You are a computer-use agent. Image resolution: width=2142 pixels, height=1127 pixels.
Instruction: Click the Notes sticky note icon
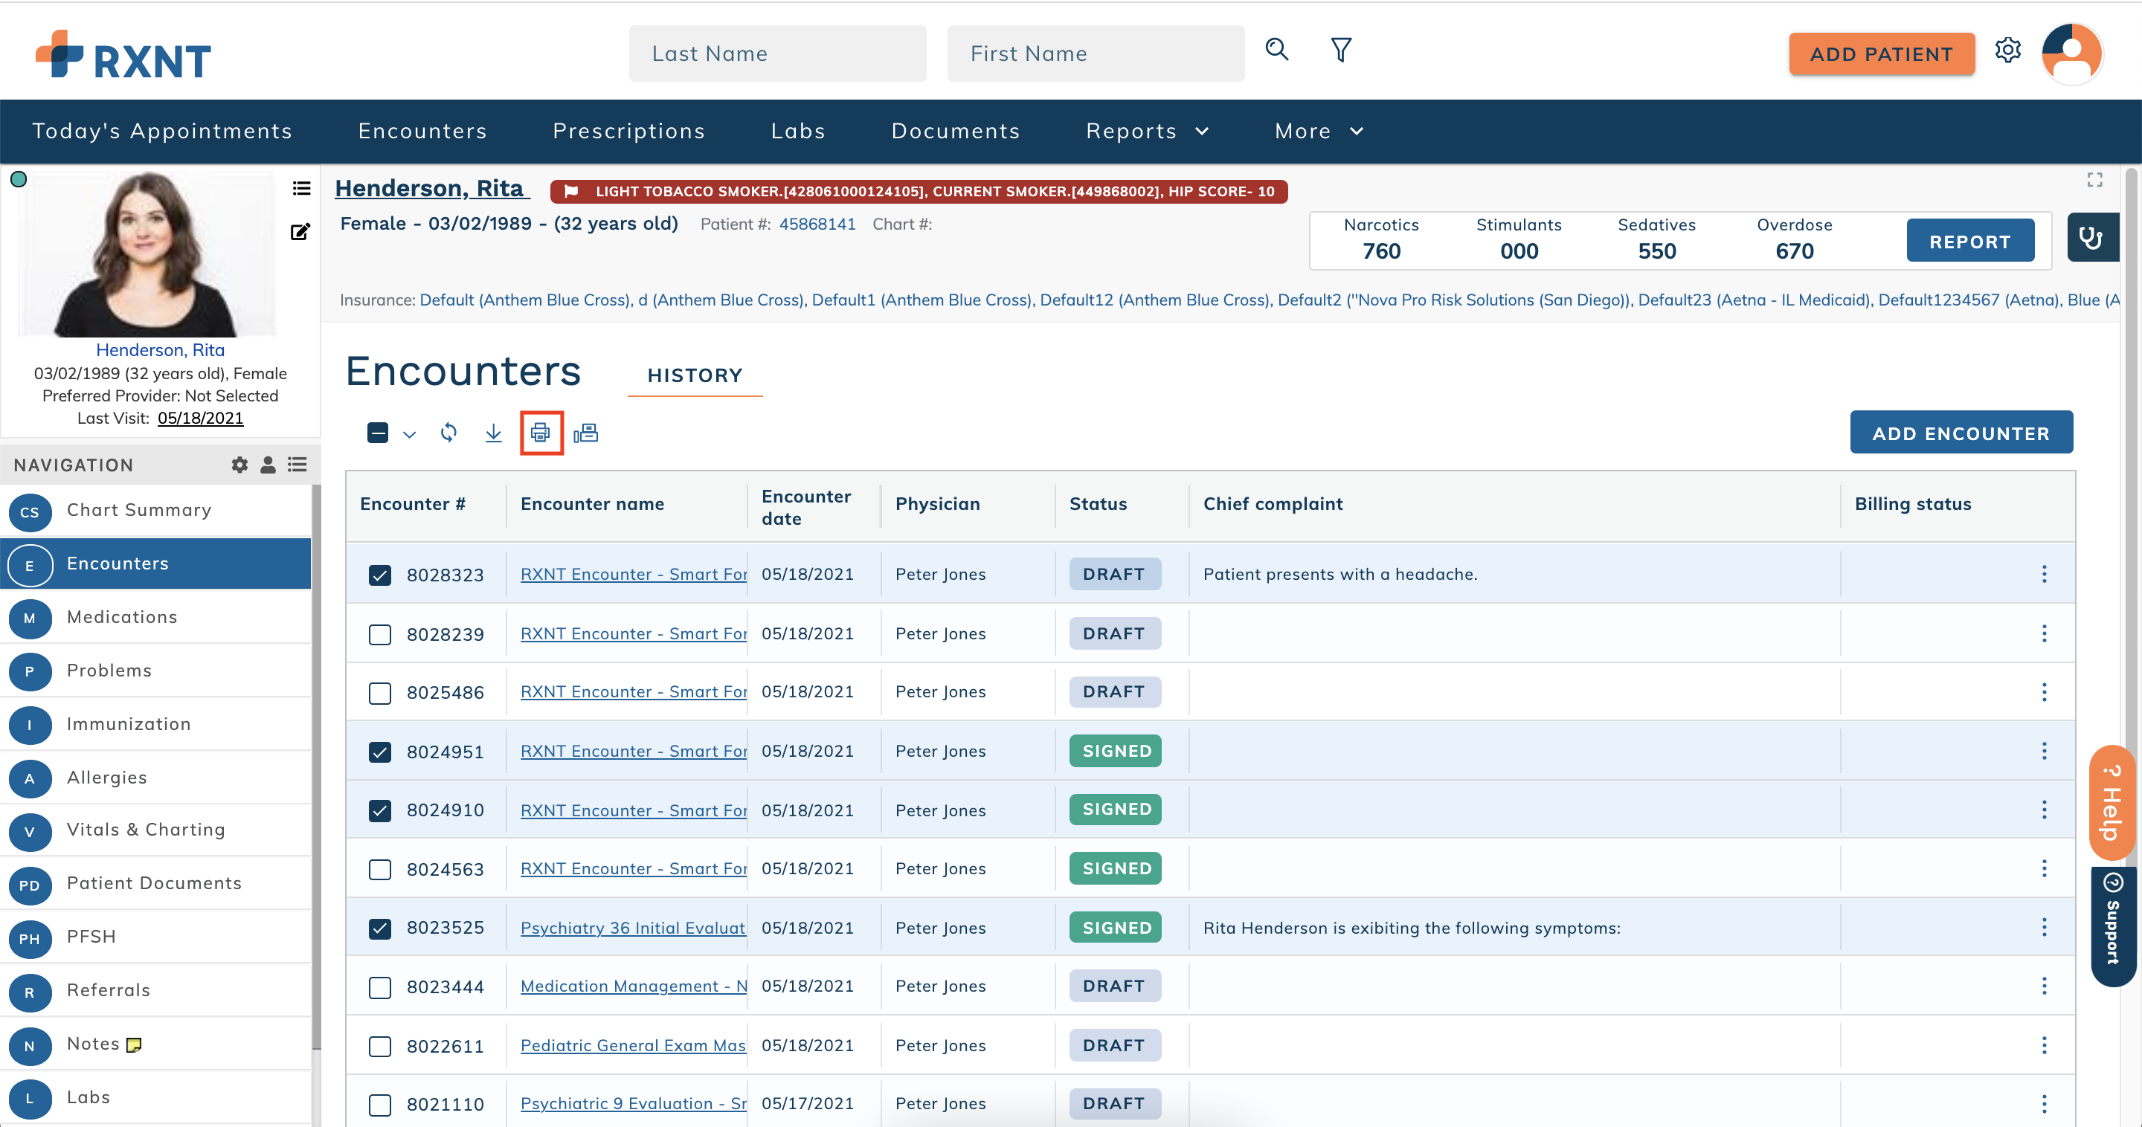[134, 1044]
